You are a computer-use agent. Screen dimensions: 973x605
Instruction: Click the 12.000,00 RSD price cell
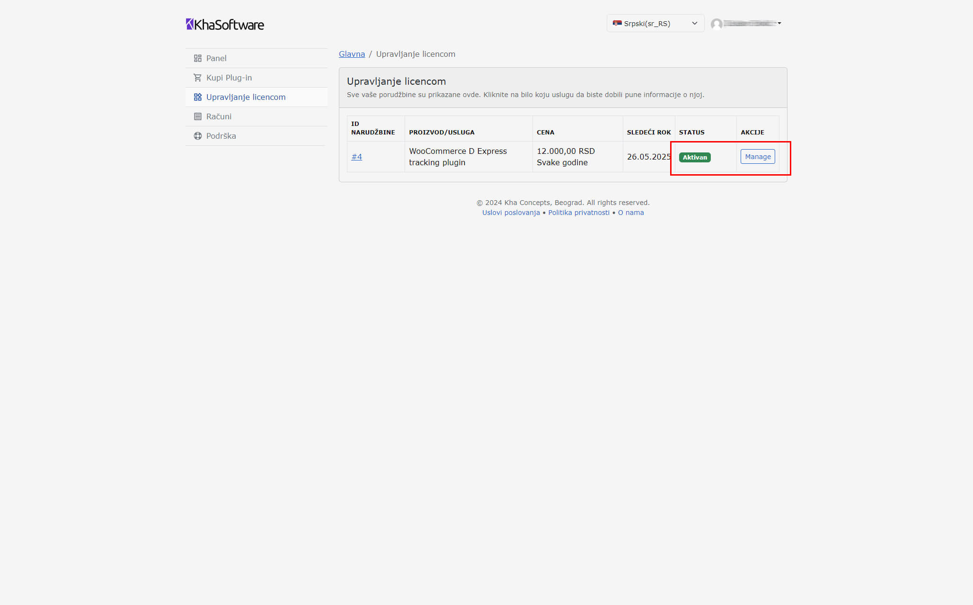(x=577, y=157)
